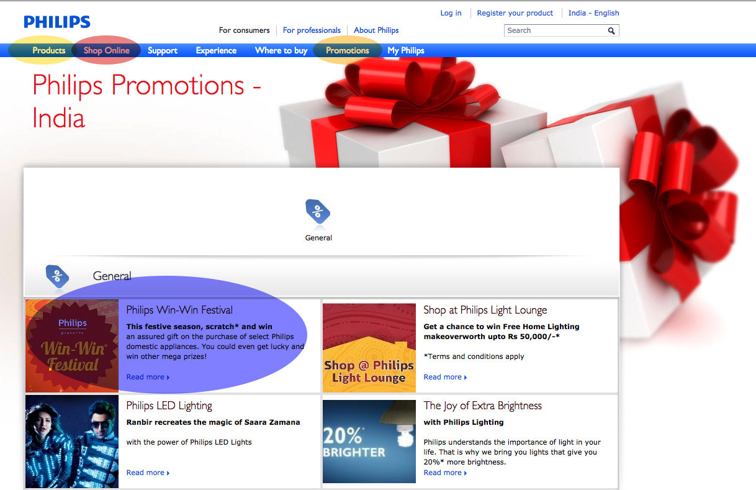Image resolution: width=756 pixels, height=490 pixels.
Task: Click the Log in link
Action: click(451, 13)
